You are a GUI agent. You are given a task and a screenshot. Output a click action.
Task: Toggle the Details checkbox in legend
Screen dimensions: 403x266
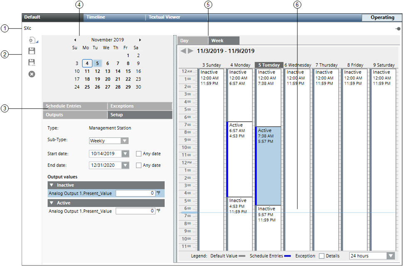coord(321,256)
